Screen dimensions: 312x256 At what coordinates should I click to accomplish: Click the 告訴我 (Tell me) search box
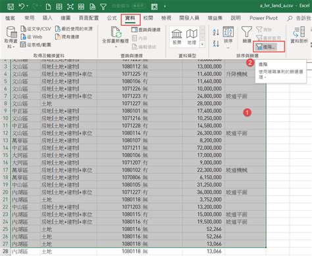click(x=299, y=18)
